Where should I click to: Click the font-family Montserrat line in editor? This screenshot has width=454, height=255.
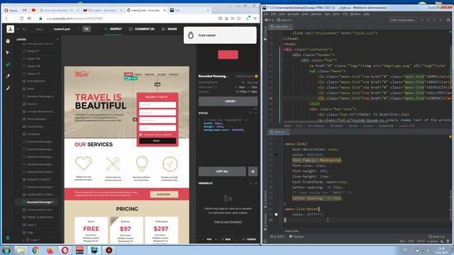[x=317, y=160]
